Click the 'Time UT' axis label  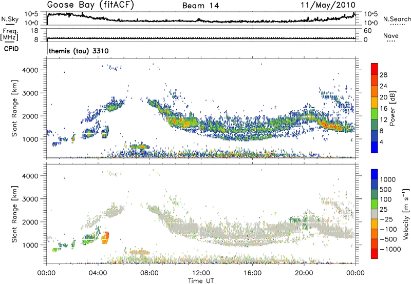coord(201,280)
